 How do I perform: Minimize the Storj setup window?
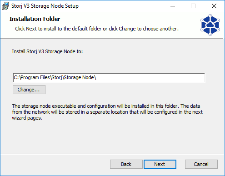[173, 6]
